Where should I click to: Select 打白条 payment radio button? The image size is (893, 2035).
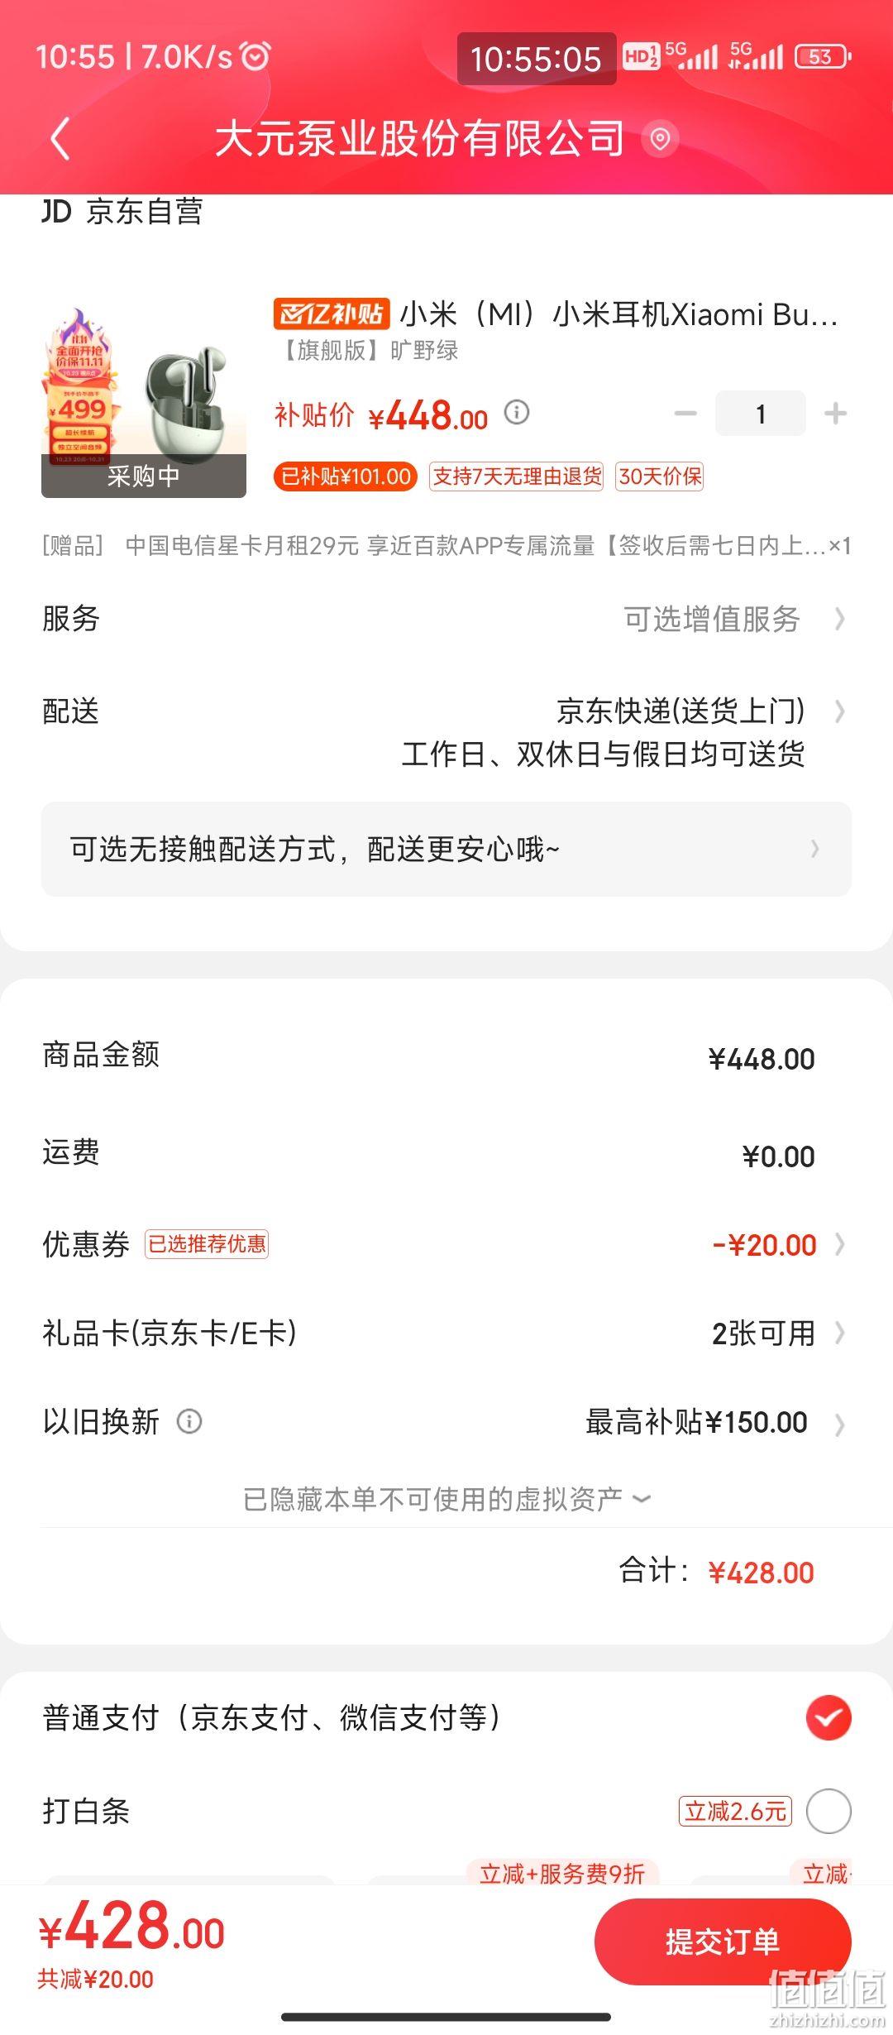coord(829,1811)
